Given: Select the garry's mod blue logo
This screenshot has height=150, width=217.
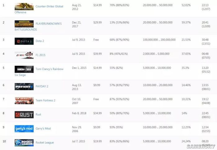Looking at the screenshot, I should [x=24, y=129].
